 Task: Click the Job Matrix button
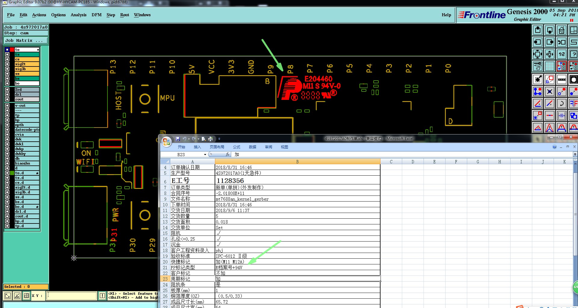26,40
